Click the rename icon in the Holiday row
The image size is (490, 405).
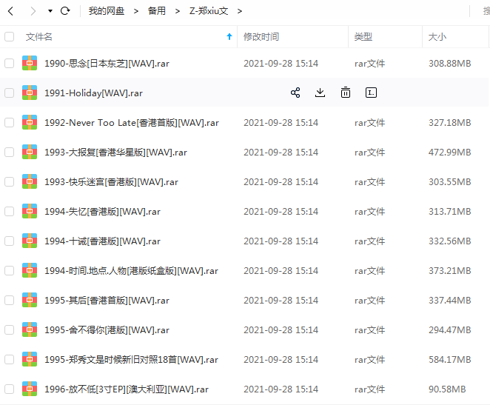[x=371, y=93]
